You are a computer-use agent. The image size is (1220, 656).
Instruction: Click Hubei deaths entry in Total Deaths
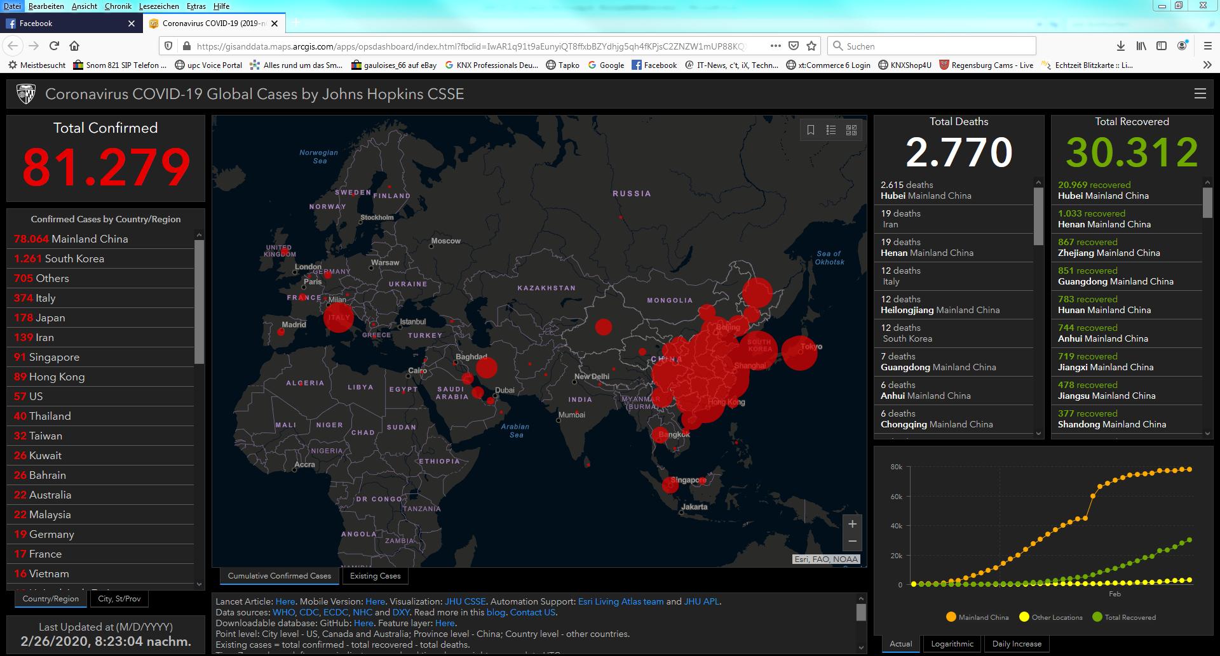953,190
